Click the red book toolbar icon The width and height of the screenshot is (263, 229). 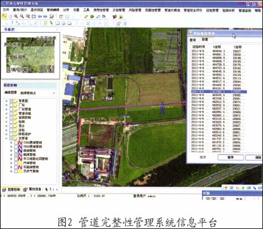coord(114,17)
